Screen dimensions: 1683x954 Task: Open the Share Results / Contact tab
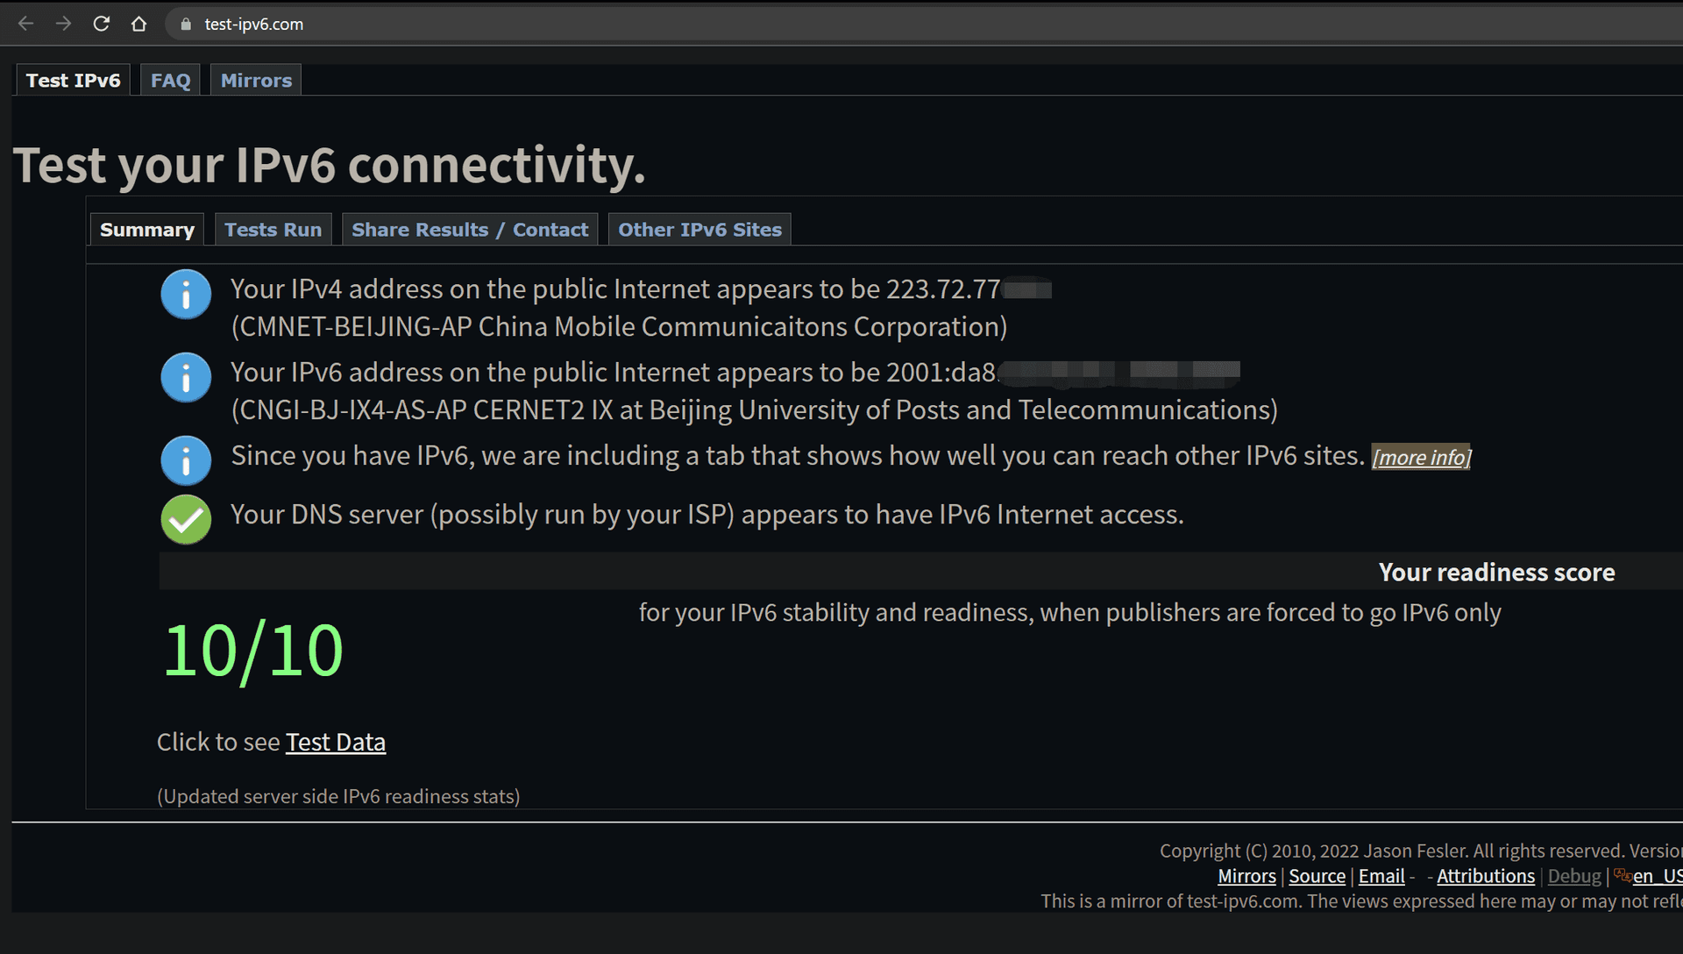(470, 230)
